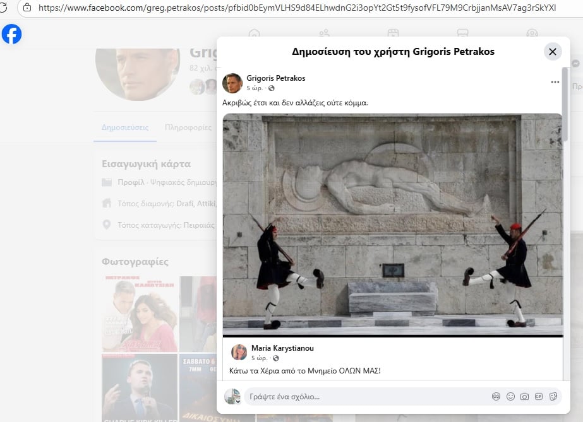Switch commenting identity via the avatar dropdown arrow
Screen dimensions: 583x422
(238, 401)
